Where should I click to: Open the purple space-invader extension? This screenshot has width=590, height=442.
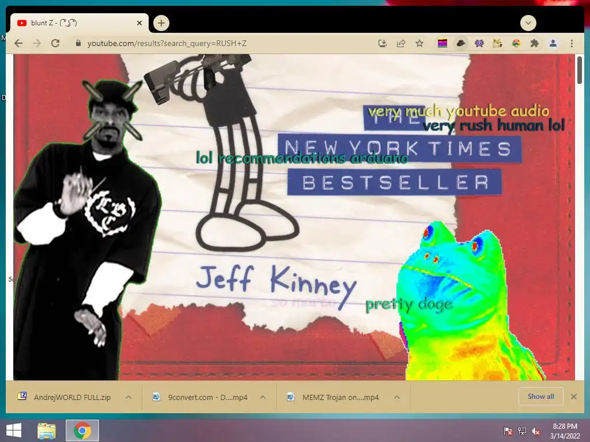[x=479, y=44]
